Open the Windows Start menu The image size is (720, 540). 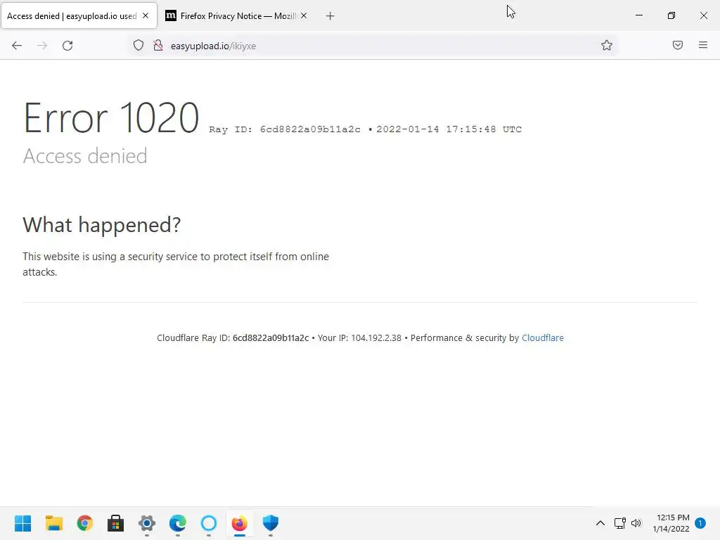tap(23, 523)
